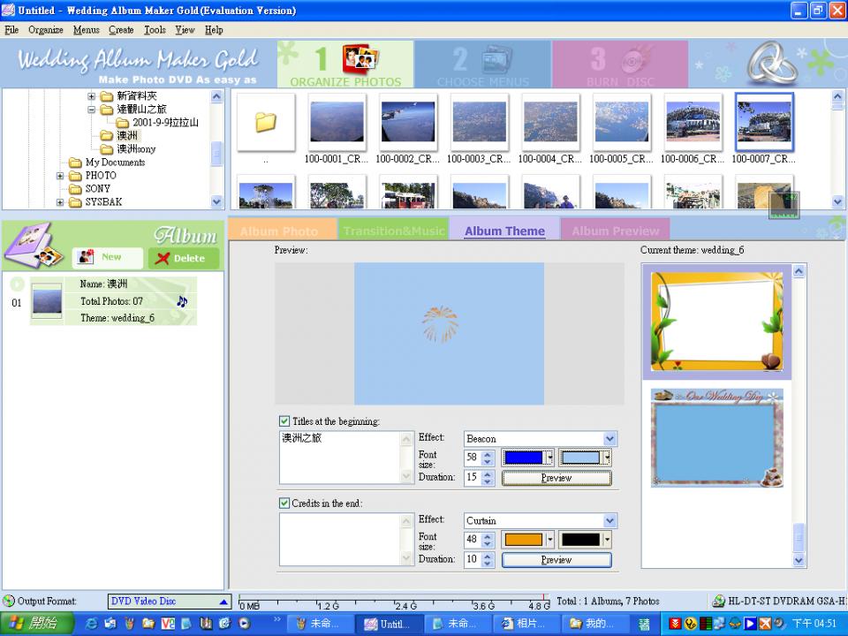Expand the PHOTO folder in tree
Viewport: 848px width, 636px height.
pyautogui.click(x=60, y=176)
